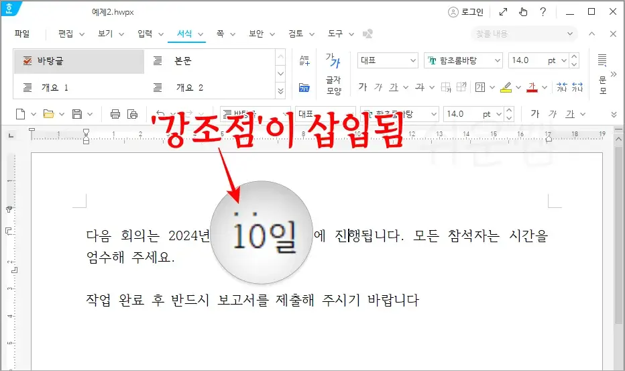This screenshot has height=371, width=625.
Task: Open character border dropdown arrow
Action: pos(492,87)
